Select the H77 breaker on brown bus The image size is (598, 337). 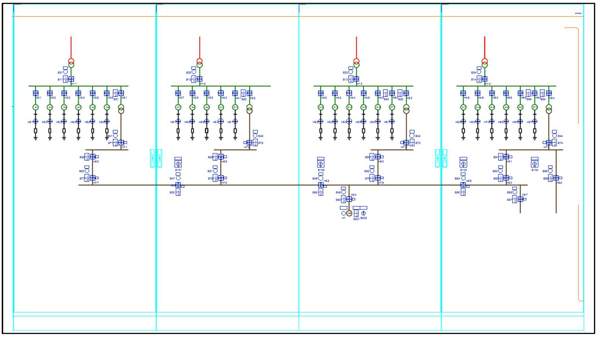(x=93, y=178)
